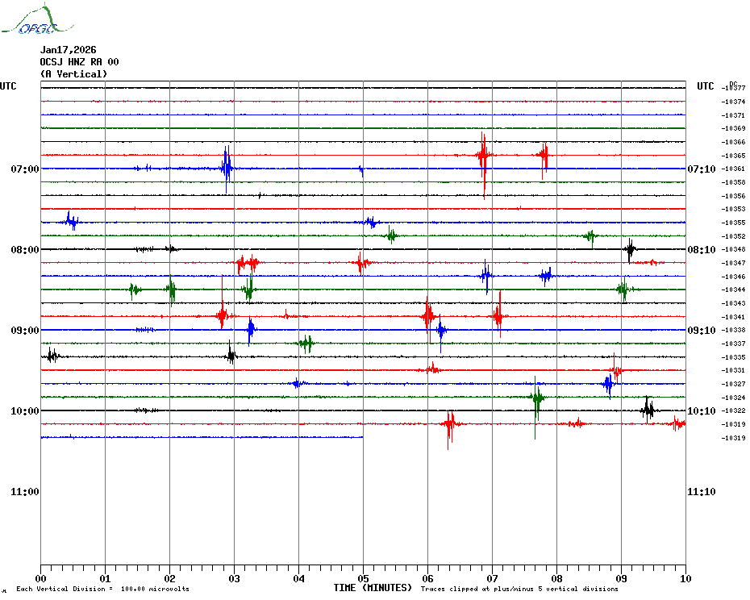
Task: Click the Jan17,2026 date label
Action: 68,50
